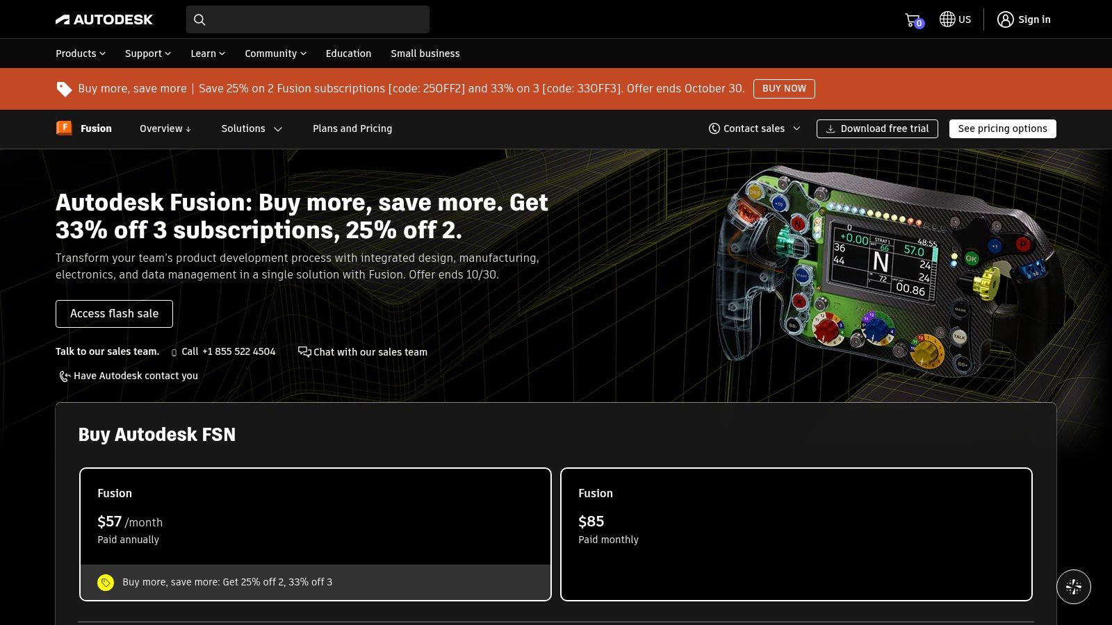The width and height of the screenshot is (1112, 625).
Task: Expand the Contact sales dropdown
Action: [x=755, y=128]
